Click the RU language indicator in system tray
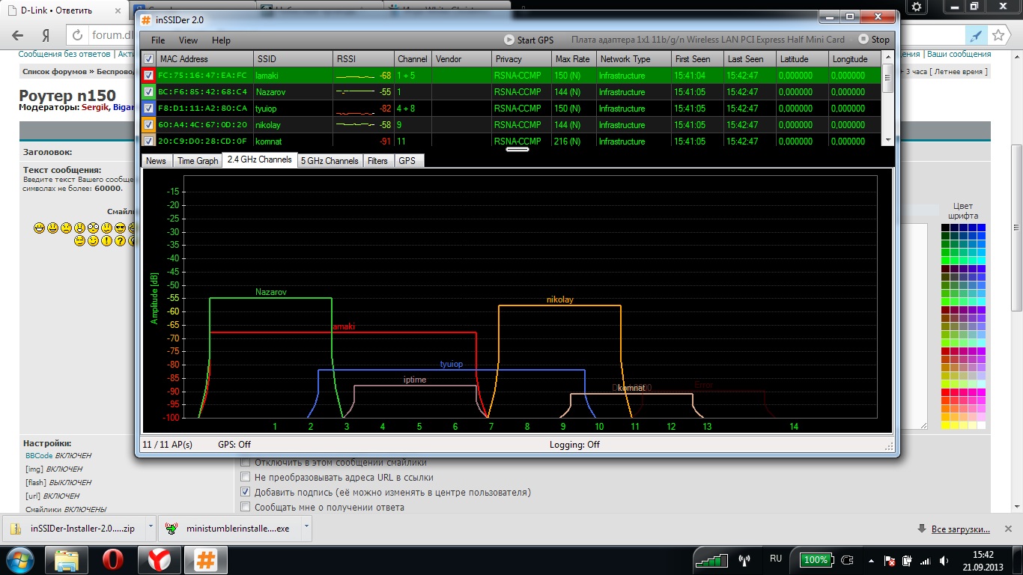1023x575 pixels. point(776,559)
